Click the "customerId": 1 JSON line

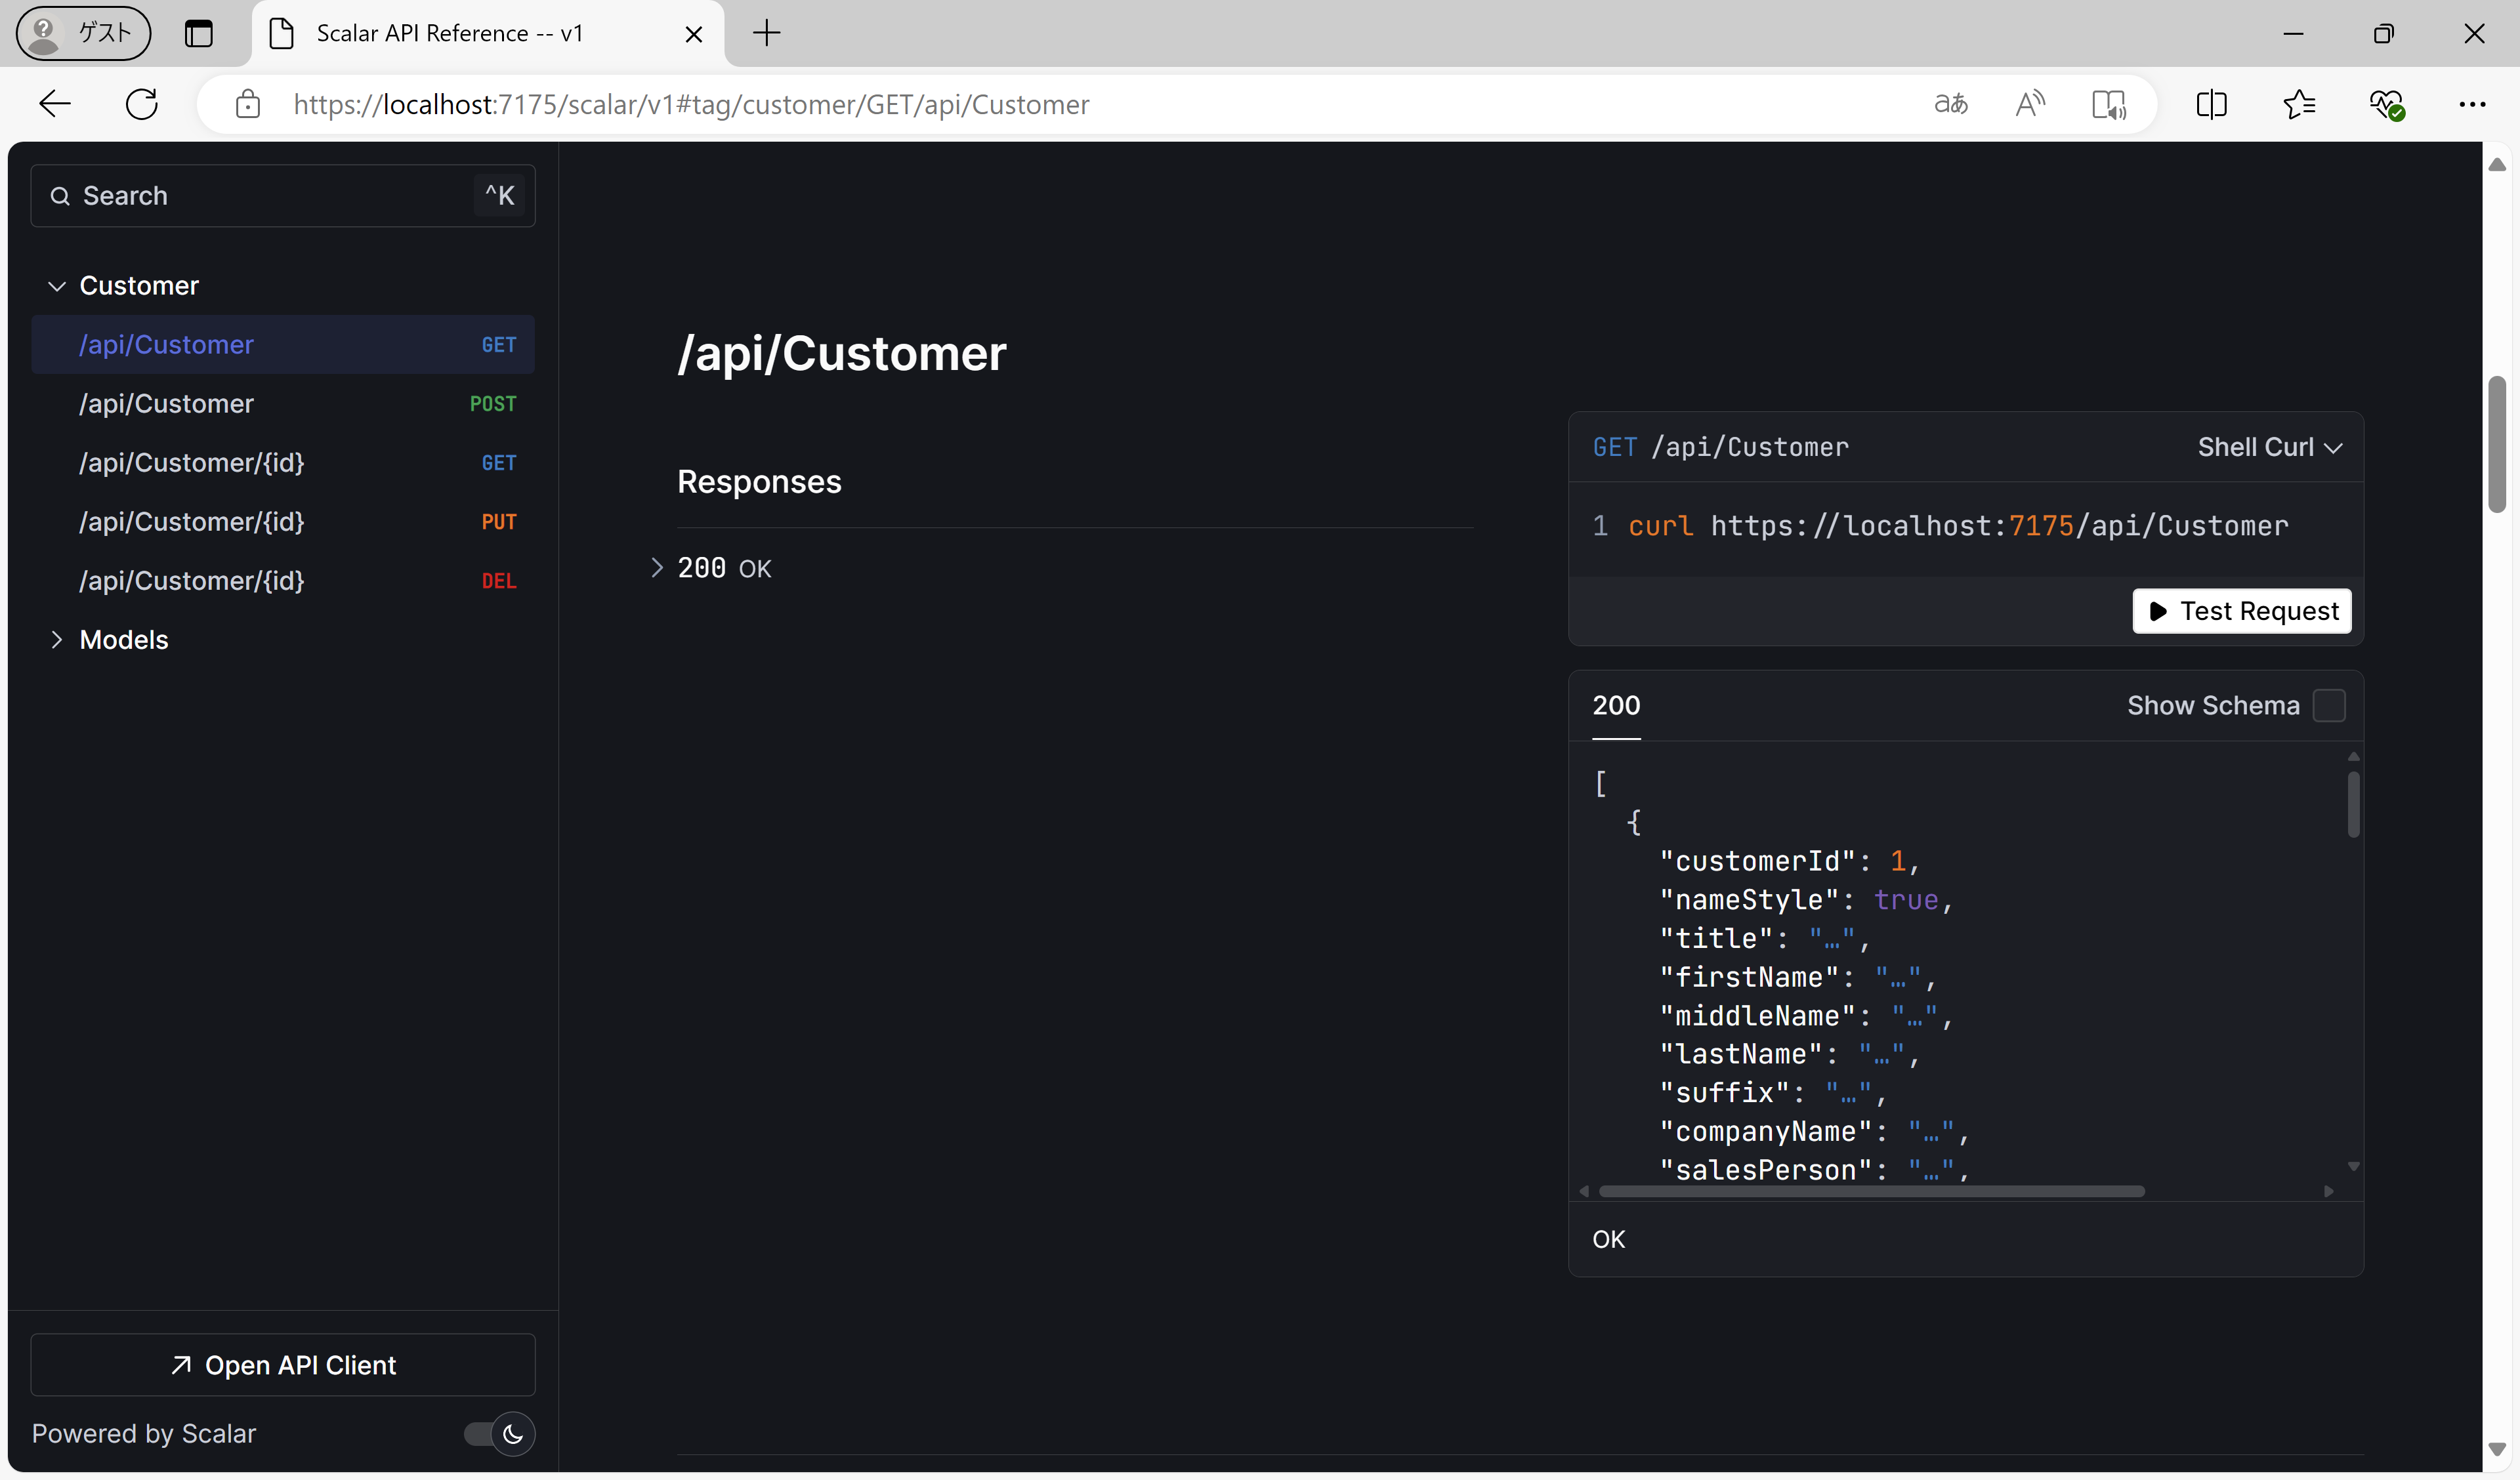1789,861
